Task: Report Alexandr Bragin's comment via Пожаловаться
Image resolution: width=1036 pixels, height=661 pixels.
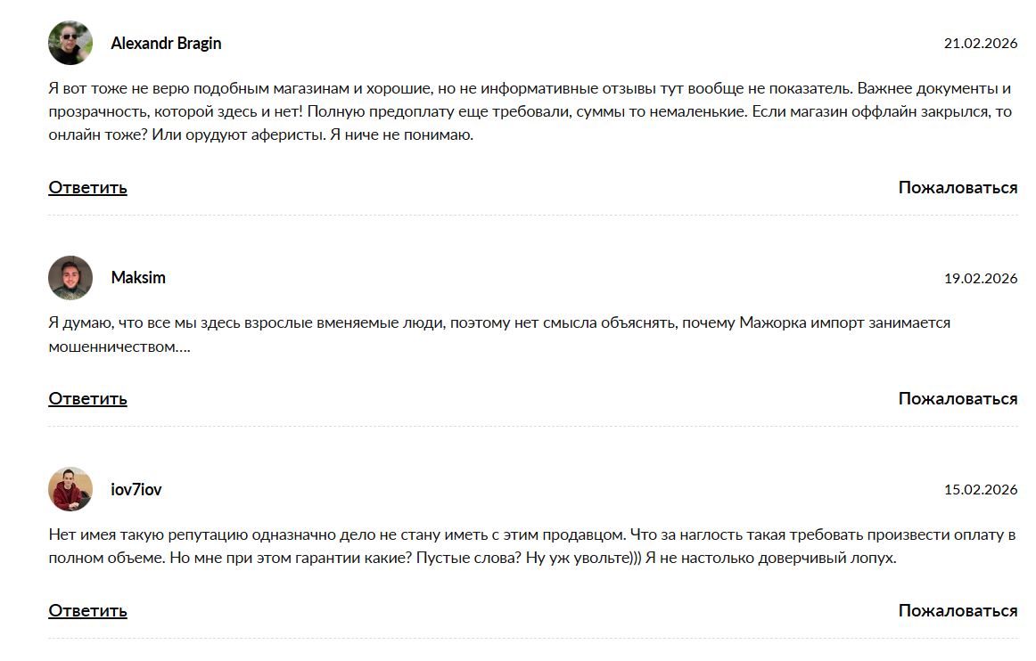Action: pos(958,188)
